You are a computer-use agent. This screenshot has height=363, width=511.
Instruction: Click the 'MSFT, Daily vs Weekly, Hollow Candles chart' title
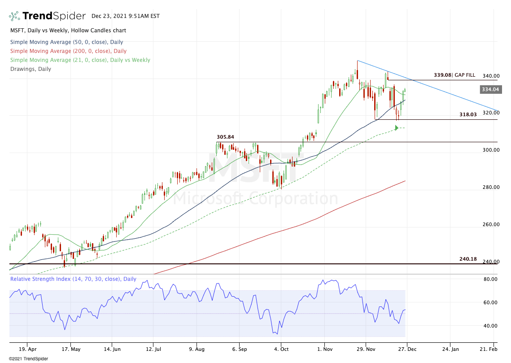tap(68, 31)
